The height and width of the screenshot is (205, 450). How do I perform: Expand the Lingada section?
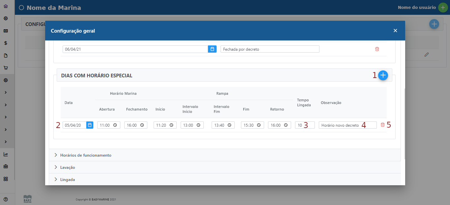(x=67, y=180)
